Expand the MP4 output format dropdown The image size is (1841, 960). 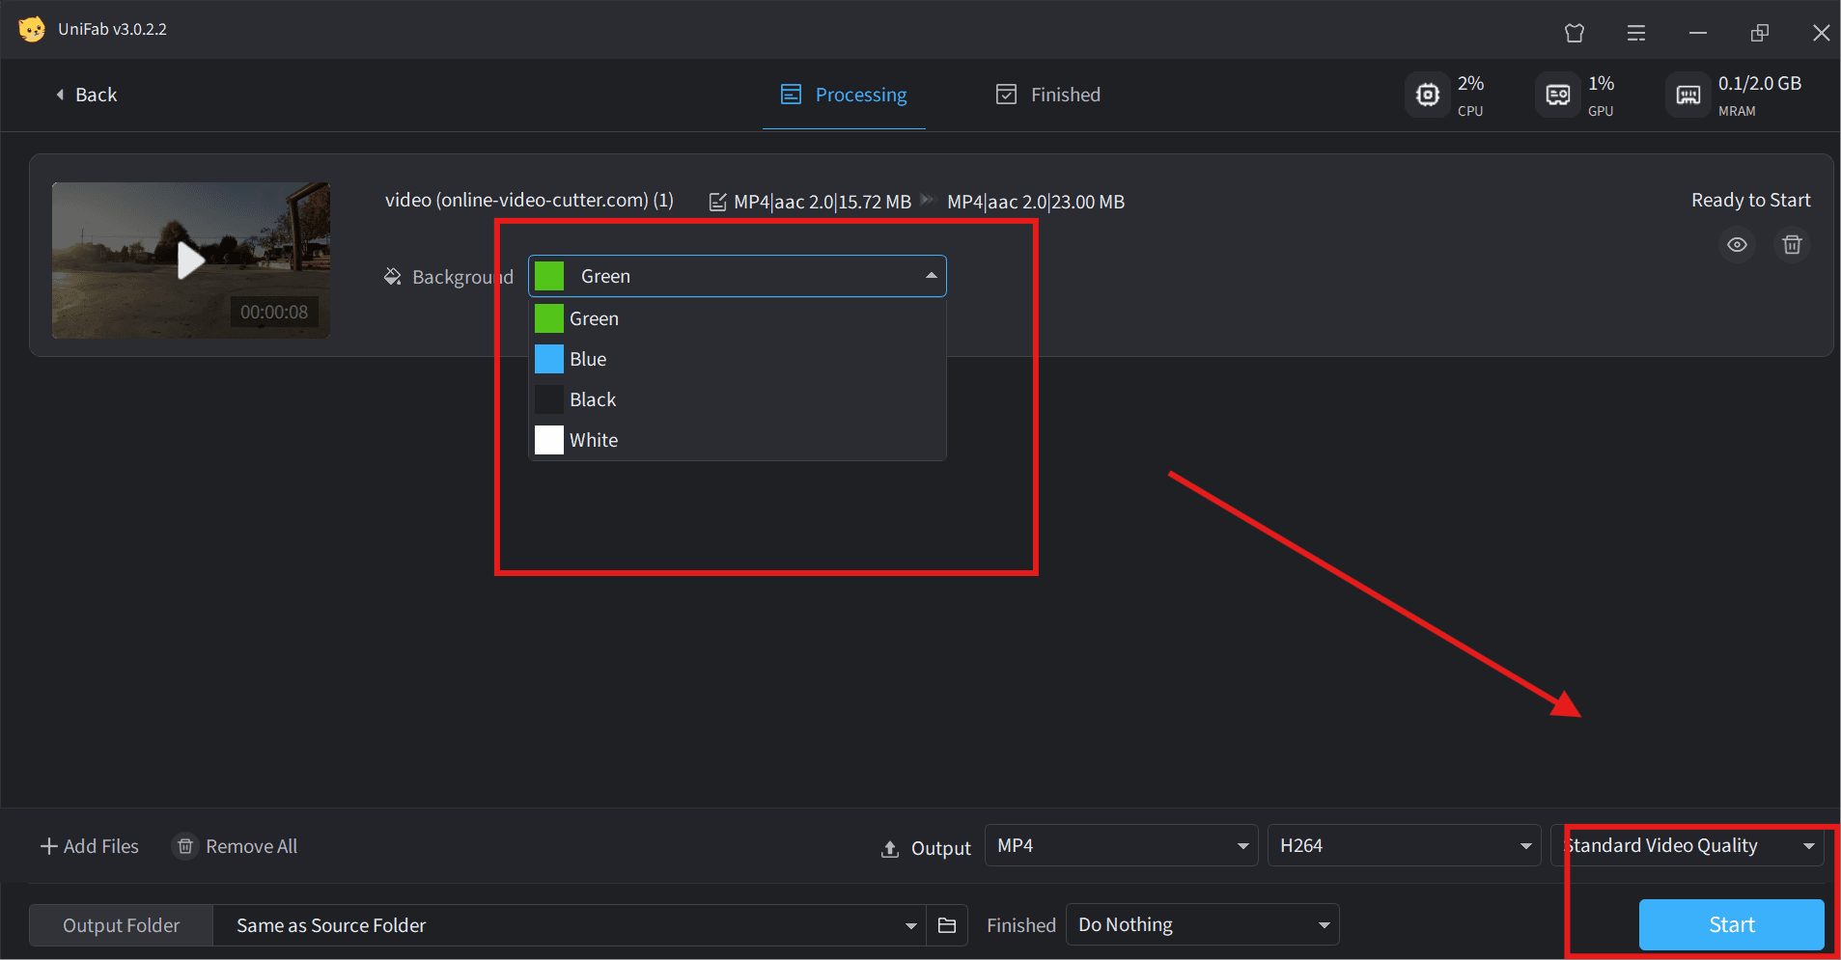1121,846
